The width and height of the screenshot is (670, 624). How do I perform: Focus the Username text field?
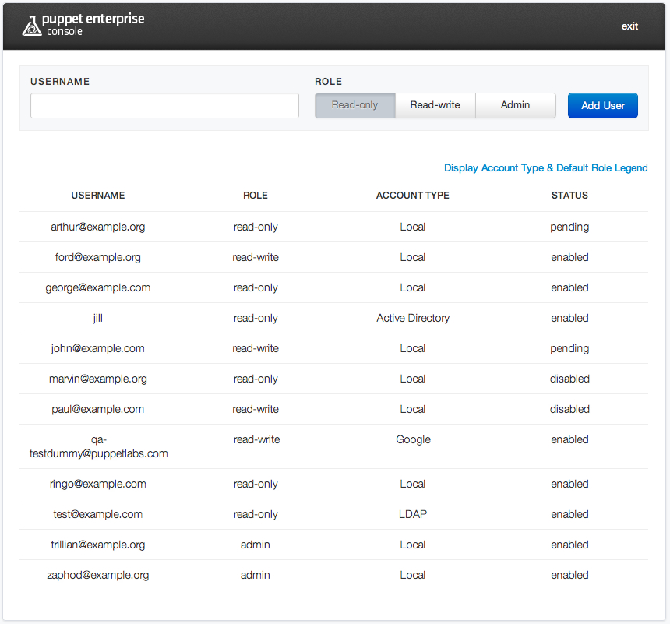click(164, 106)
